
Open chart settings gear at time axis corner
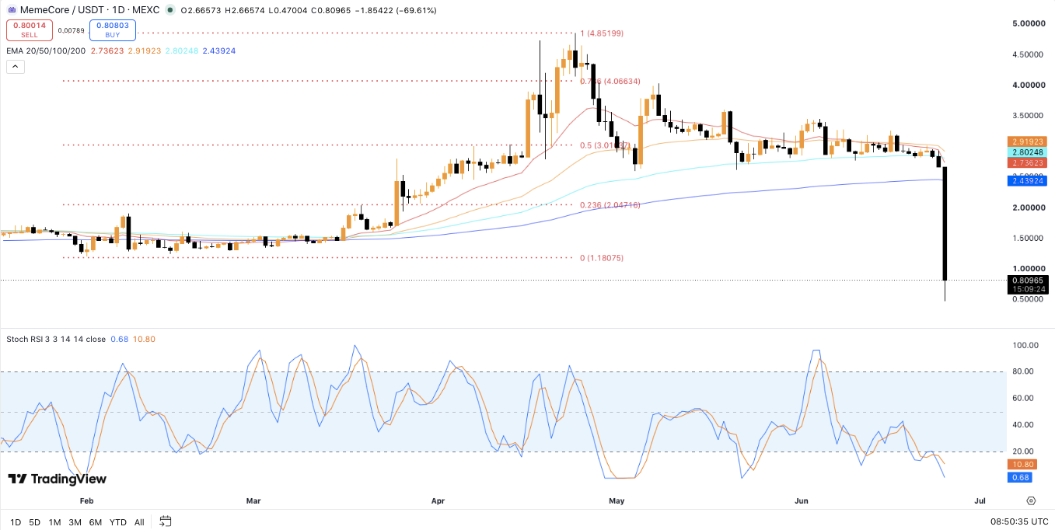(x=1031, y=500)
